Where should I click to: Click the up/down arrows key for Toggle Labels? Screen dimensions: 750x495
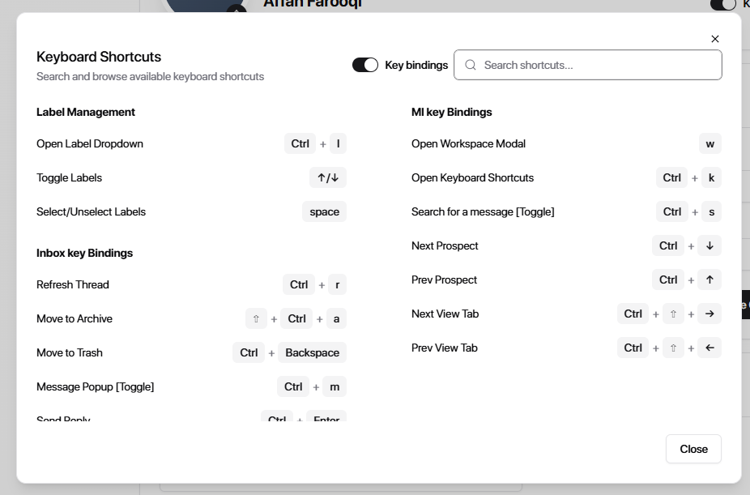tap(327, 177)
